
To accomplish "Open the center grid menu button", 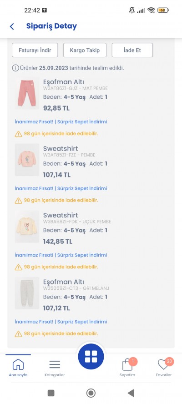I will pos(91,357).
